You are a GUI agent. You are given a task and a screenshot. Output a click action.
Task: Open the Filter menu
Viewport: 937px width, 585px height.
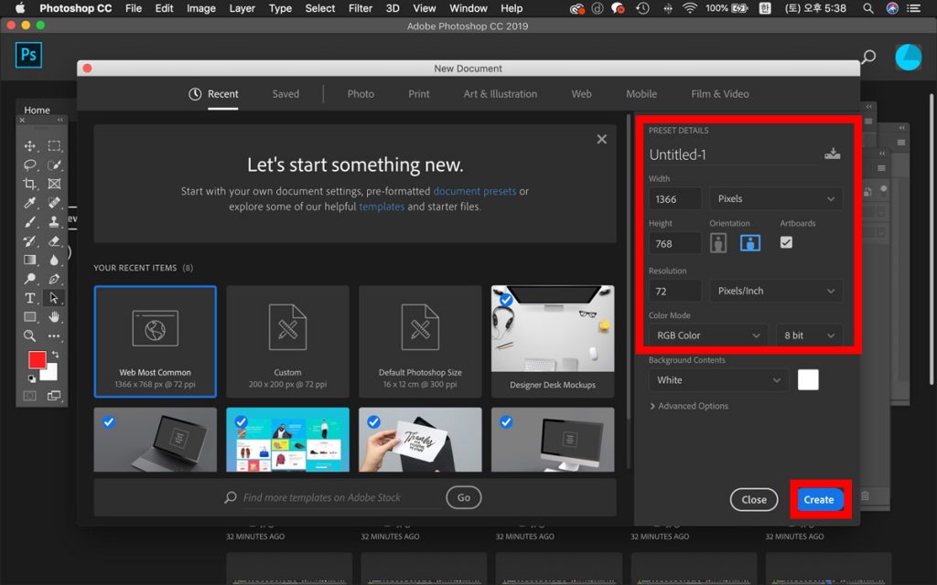pos(361,8)
